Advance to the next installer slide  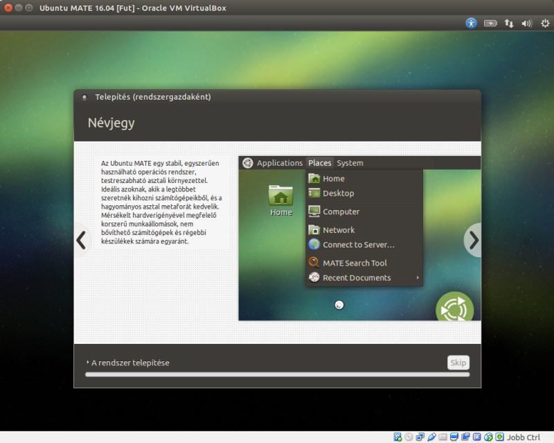click(x=473, y=241)
